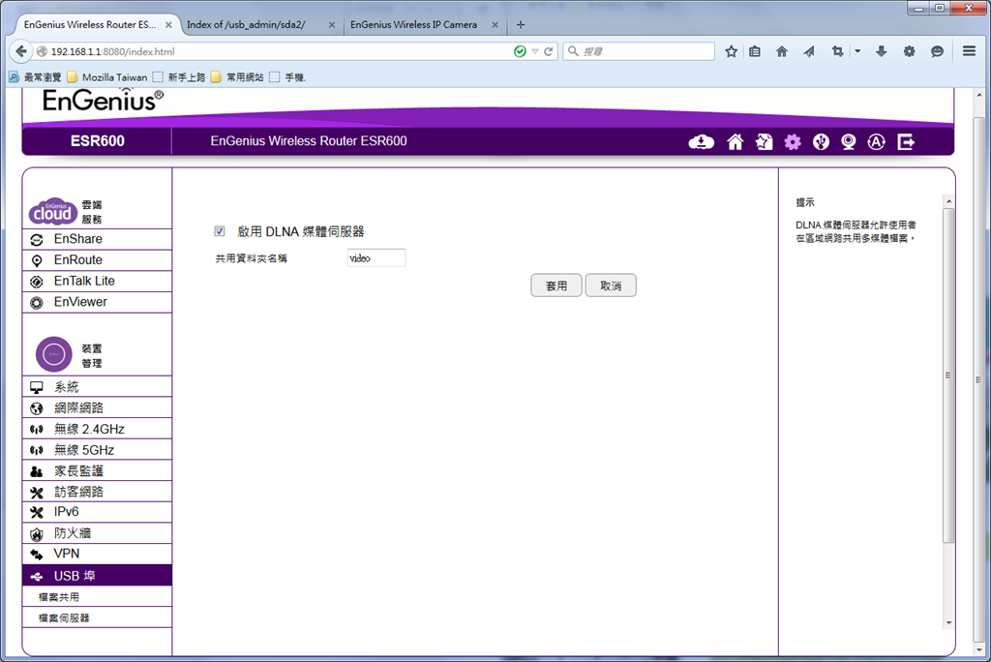Image resolution: width=991 pixels, height=662 pixels.
Task: Open the 檔案共用 submenu item
Action: point(97,597)
